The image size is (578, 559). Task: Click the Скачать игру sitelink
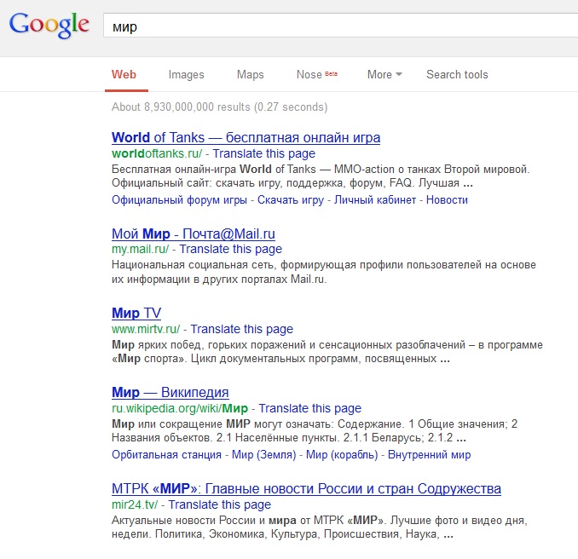tap(291, 200)
